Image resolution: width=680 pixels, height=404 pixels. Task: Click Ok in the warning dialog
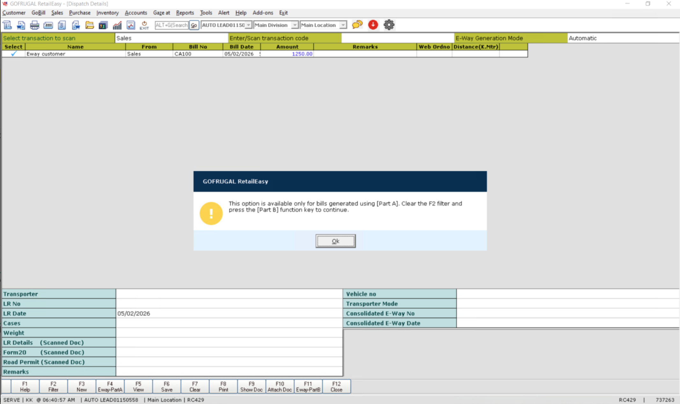tap(335, 241)
